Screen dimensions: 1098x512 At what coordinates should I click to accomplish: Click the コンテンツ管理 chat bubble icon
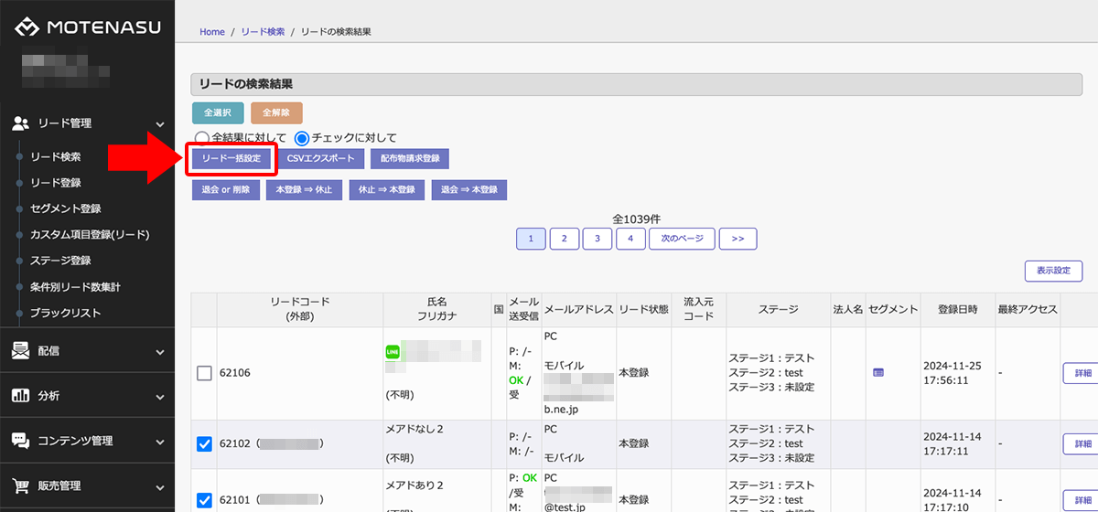(20, 440)
